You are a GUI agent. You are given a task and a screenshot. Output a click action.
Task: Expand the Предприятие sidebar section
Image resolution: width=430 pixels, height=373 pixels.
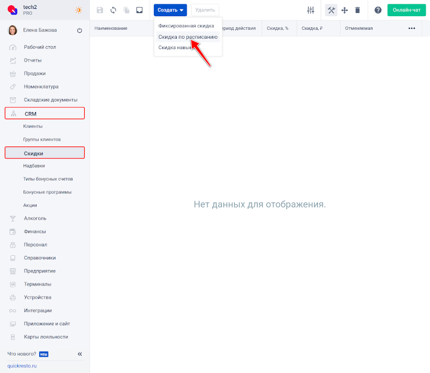coord(40,271)
